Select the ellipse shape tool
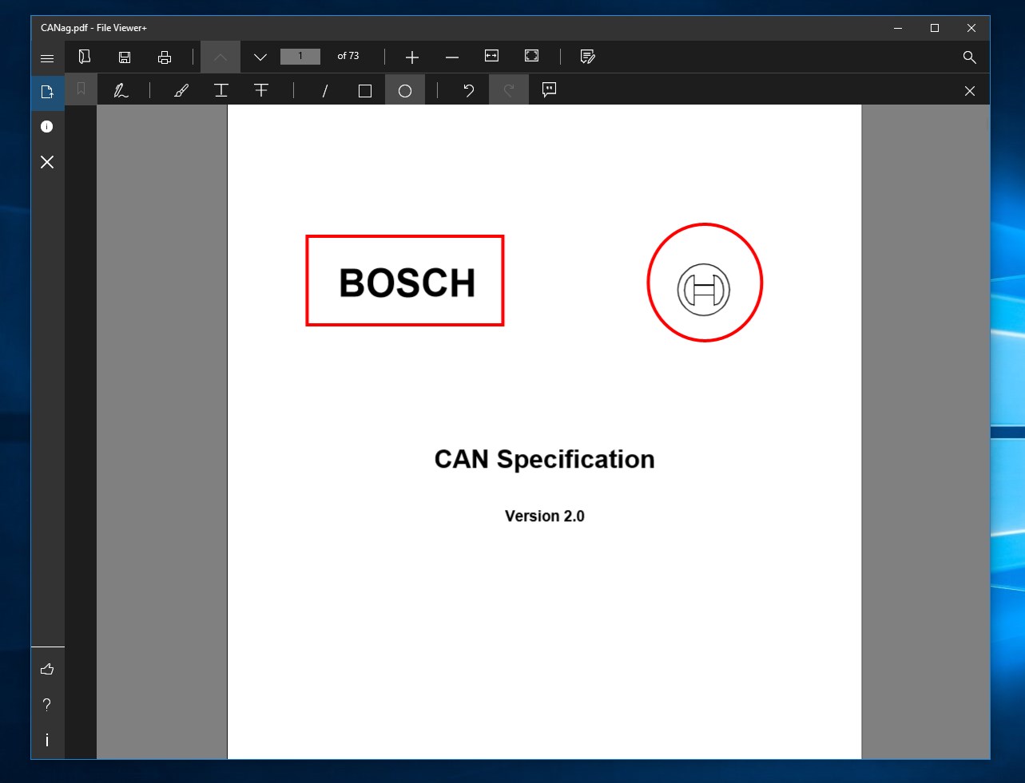This screenshot has width=1025, height=783. point(405,90)
